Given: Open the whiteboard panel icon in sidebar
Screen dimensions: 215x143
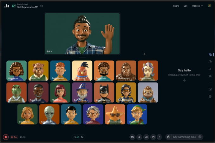Looking at the screenshot, I should [210, 89].
